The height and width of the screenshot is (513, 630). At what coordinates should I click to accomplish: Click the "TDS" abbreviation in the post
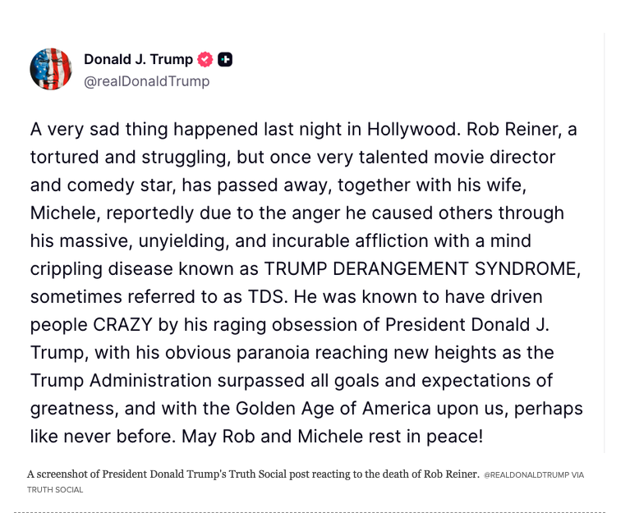pyautogui.click(x=255, y=296)
